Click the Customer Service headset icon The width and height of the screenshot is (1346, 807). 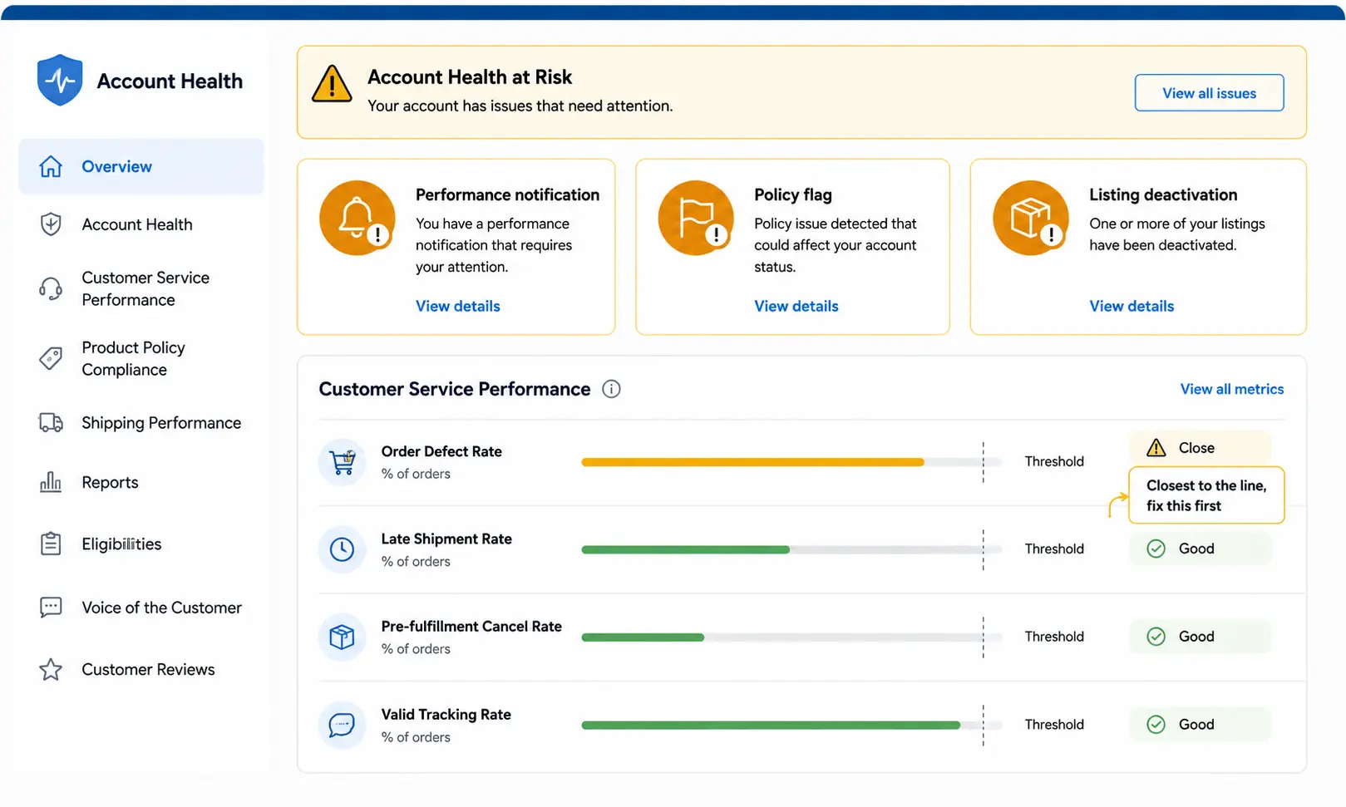tap(51, 288)
